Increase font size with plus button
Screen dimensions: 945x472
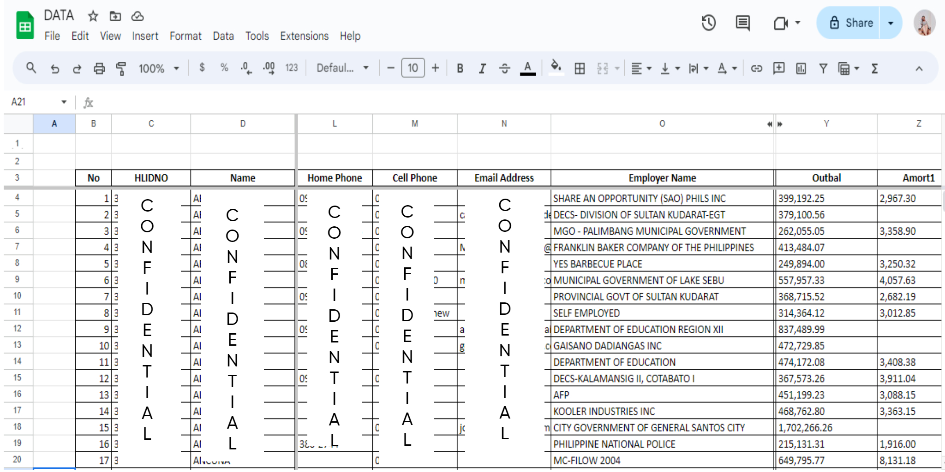coord(435,68)
